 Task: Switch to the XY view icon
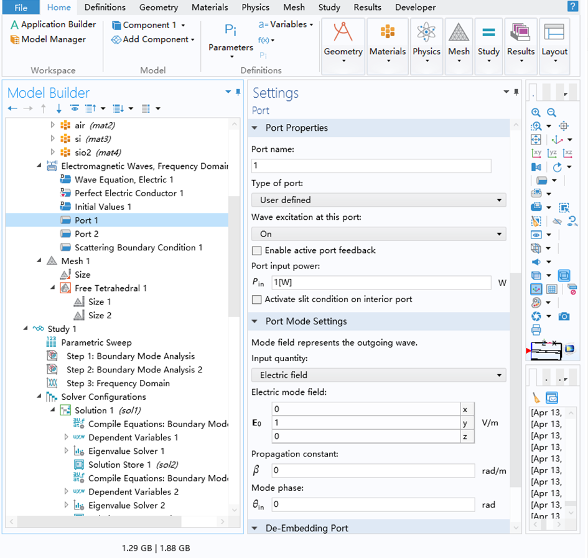(536, 153)
